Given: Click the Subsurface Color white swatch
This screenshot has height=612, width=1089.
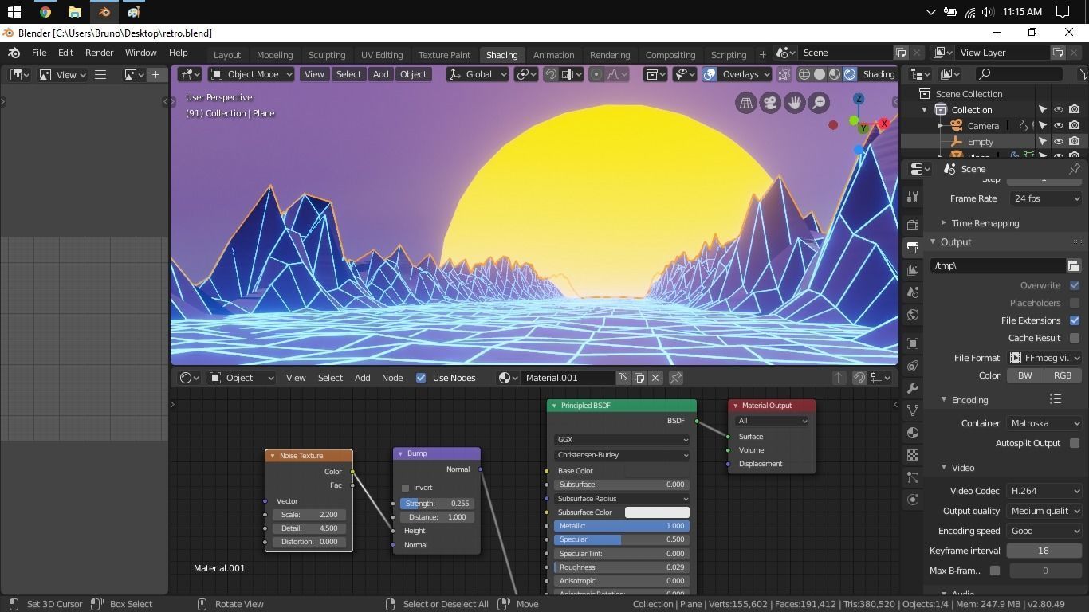Looking at the screenshot, I should 657,512.
